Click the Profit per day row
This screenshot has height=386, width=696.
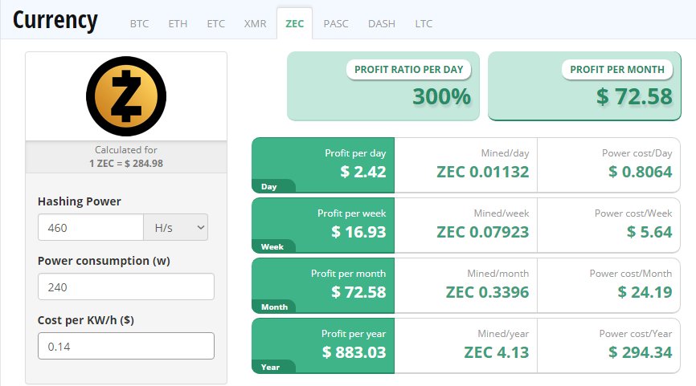465,165
